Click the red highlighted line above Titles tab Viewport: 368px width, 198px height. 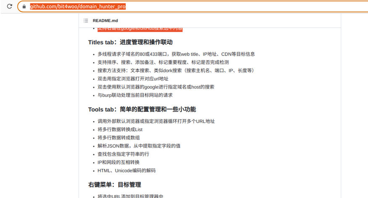pyautogui.click(x=140, y=29)
